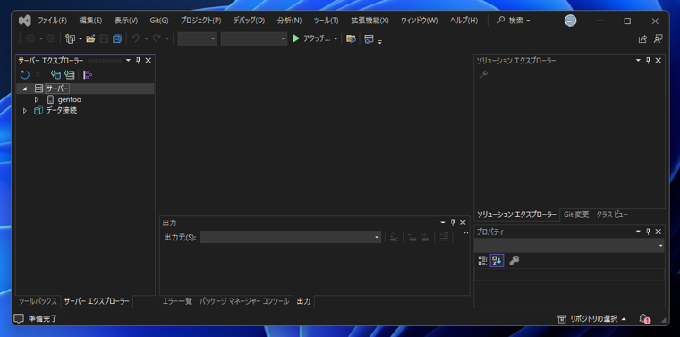This screenshot has width=680, height=337.
Task: Click the first icon in the output panel toolbar
Action: coord(394,237)
